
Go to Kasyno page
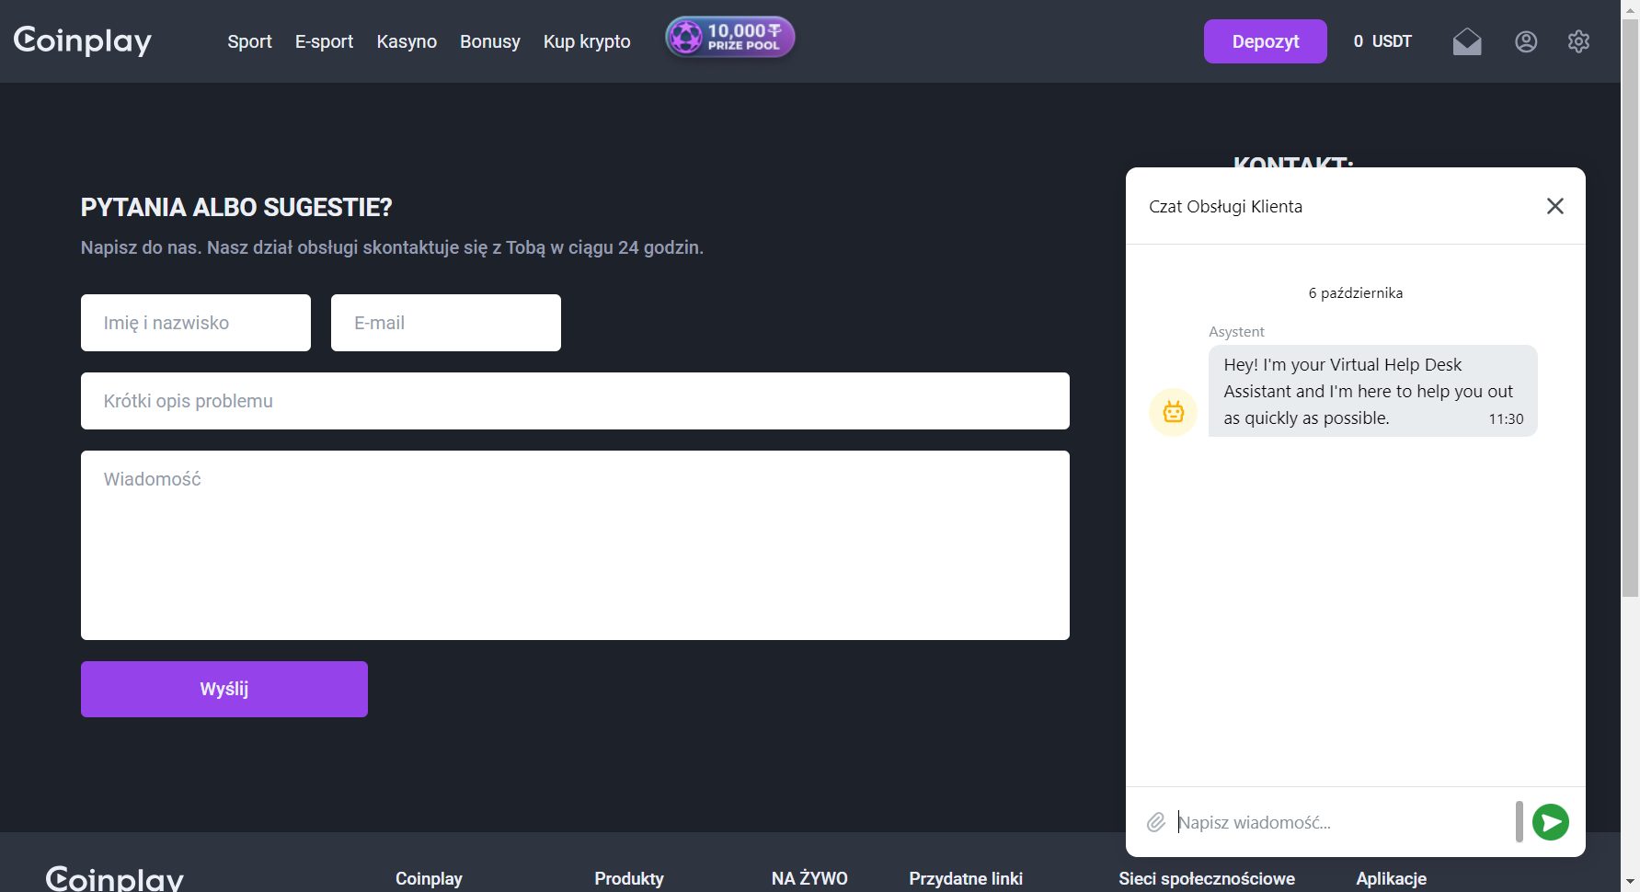407,41
